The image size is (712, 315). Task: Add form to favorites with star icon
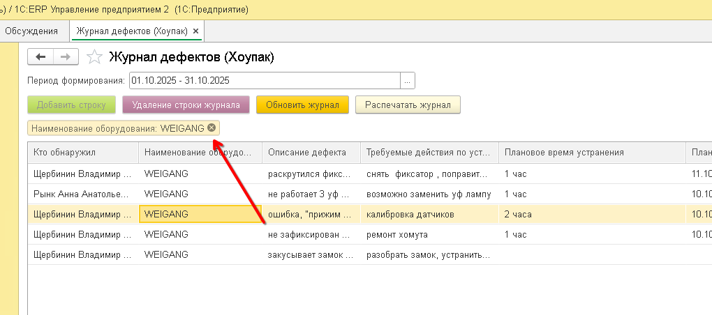(96, 57)
